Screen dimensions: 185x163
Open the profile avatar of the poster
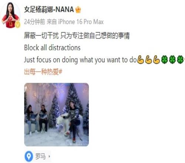click(10, 15)
